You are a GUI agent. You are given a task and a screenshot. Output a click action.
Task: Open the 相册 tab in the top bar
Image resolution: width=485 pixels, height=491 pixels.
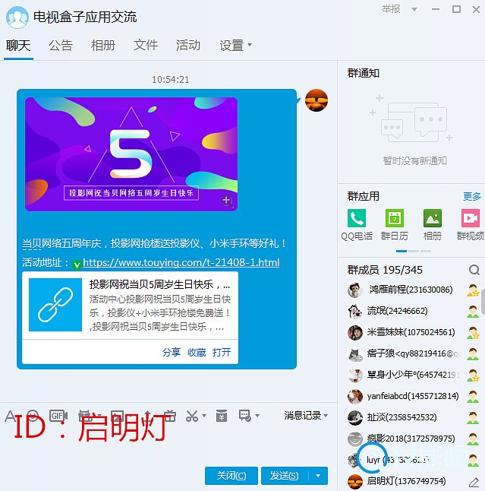[x=103, y=46]
